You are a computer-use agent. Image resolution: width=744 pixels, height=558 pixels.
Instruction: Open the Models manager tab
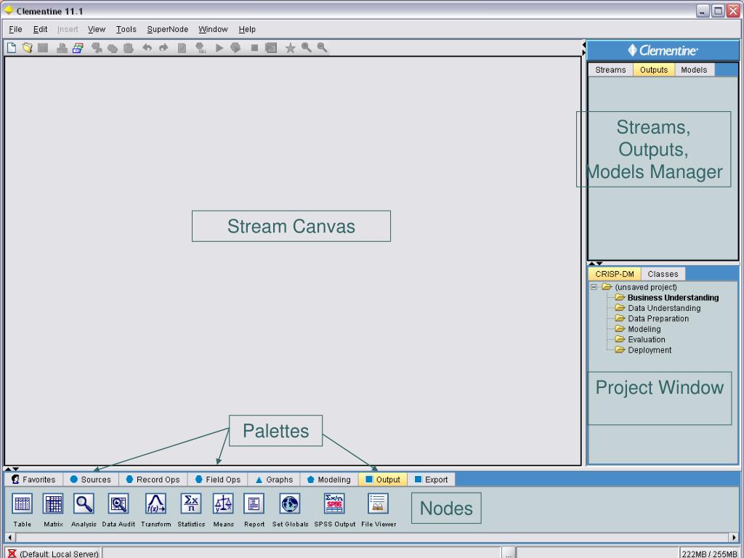pos(694,70)
